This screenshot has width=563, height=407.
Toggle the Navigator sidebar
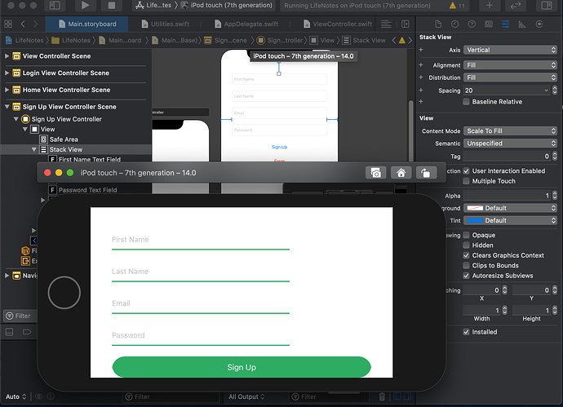55,6
